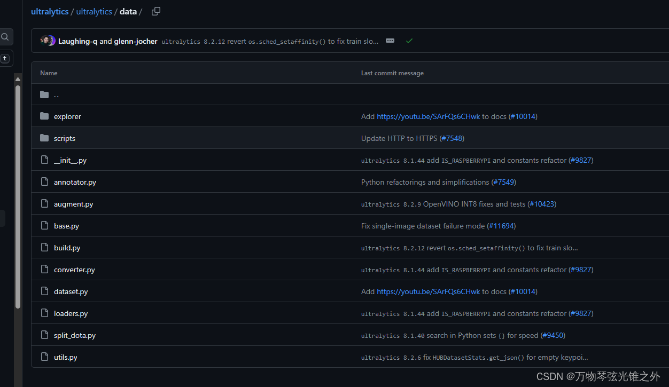This screenshot has width=669, height=387.
Task: Open the dataset.py file
Action: pos(71,291)
